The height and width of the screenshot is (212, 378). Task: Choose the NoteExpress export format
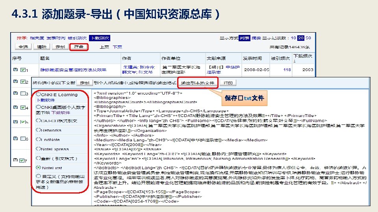tap(38, 148)
